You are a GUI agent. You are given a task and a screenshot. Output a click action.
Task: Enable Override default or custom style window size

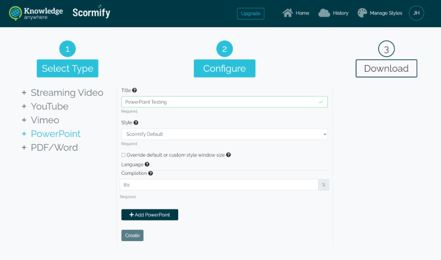[123, 155]
